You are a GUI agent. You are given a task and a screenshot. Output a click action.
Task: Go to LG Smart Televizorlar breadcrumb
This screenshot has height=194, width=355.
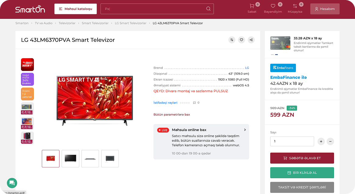pos(131,23)
